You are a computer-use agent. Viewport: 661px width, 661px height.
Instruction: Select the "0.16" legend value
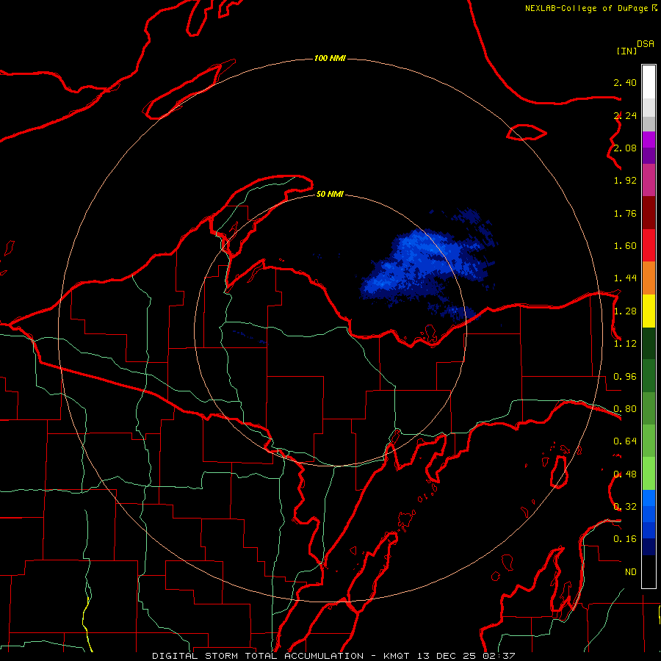tap(625, 539)
